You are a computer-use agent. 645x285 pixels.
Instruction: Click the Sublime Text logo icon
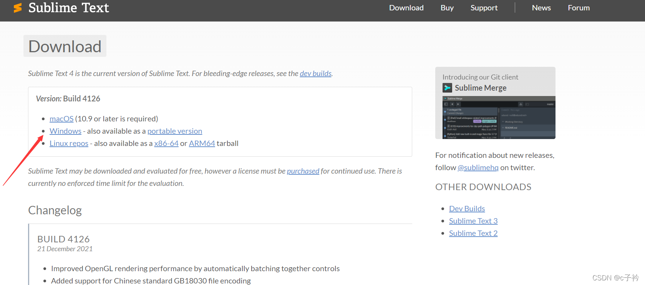tap(18, 8)
